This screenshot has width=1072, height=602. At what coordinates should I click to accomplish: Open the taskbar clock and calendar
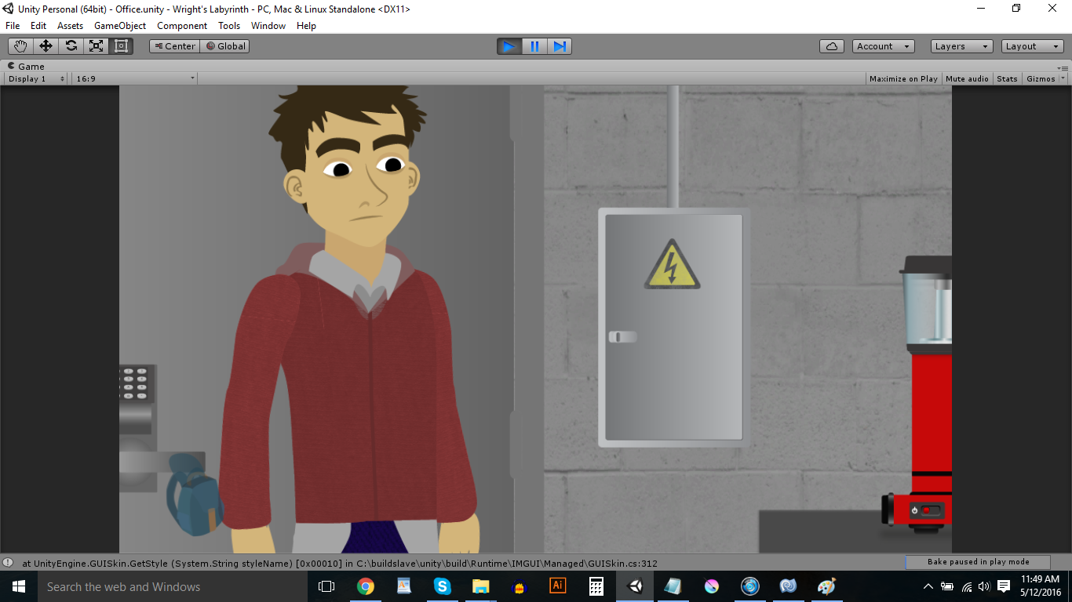point(1041,586)
